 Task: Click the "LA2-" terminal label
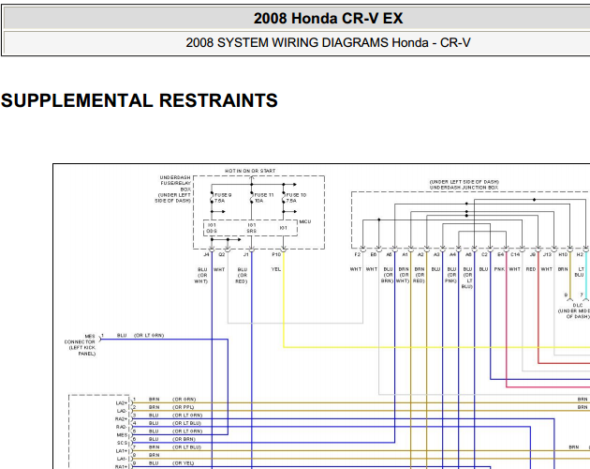122,412
